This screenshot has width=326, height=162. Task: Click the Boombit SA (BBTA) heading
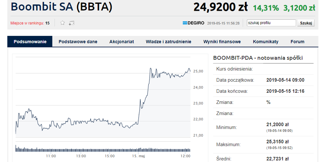coord(61,7)
